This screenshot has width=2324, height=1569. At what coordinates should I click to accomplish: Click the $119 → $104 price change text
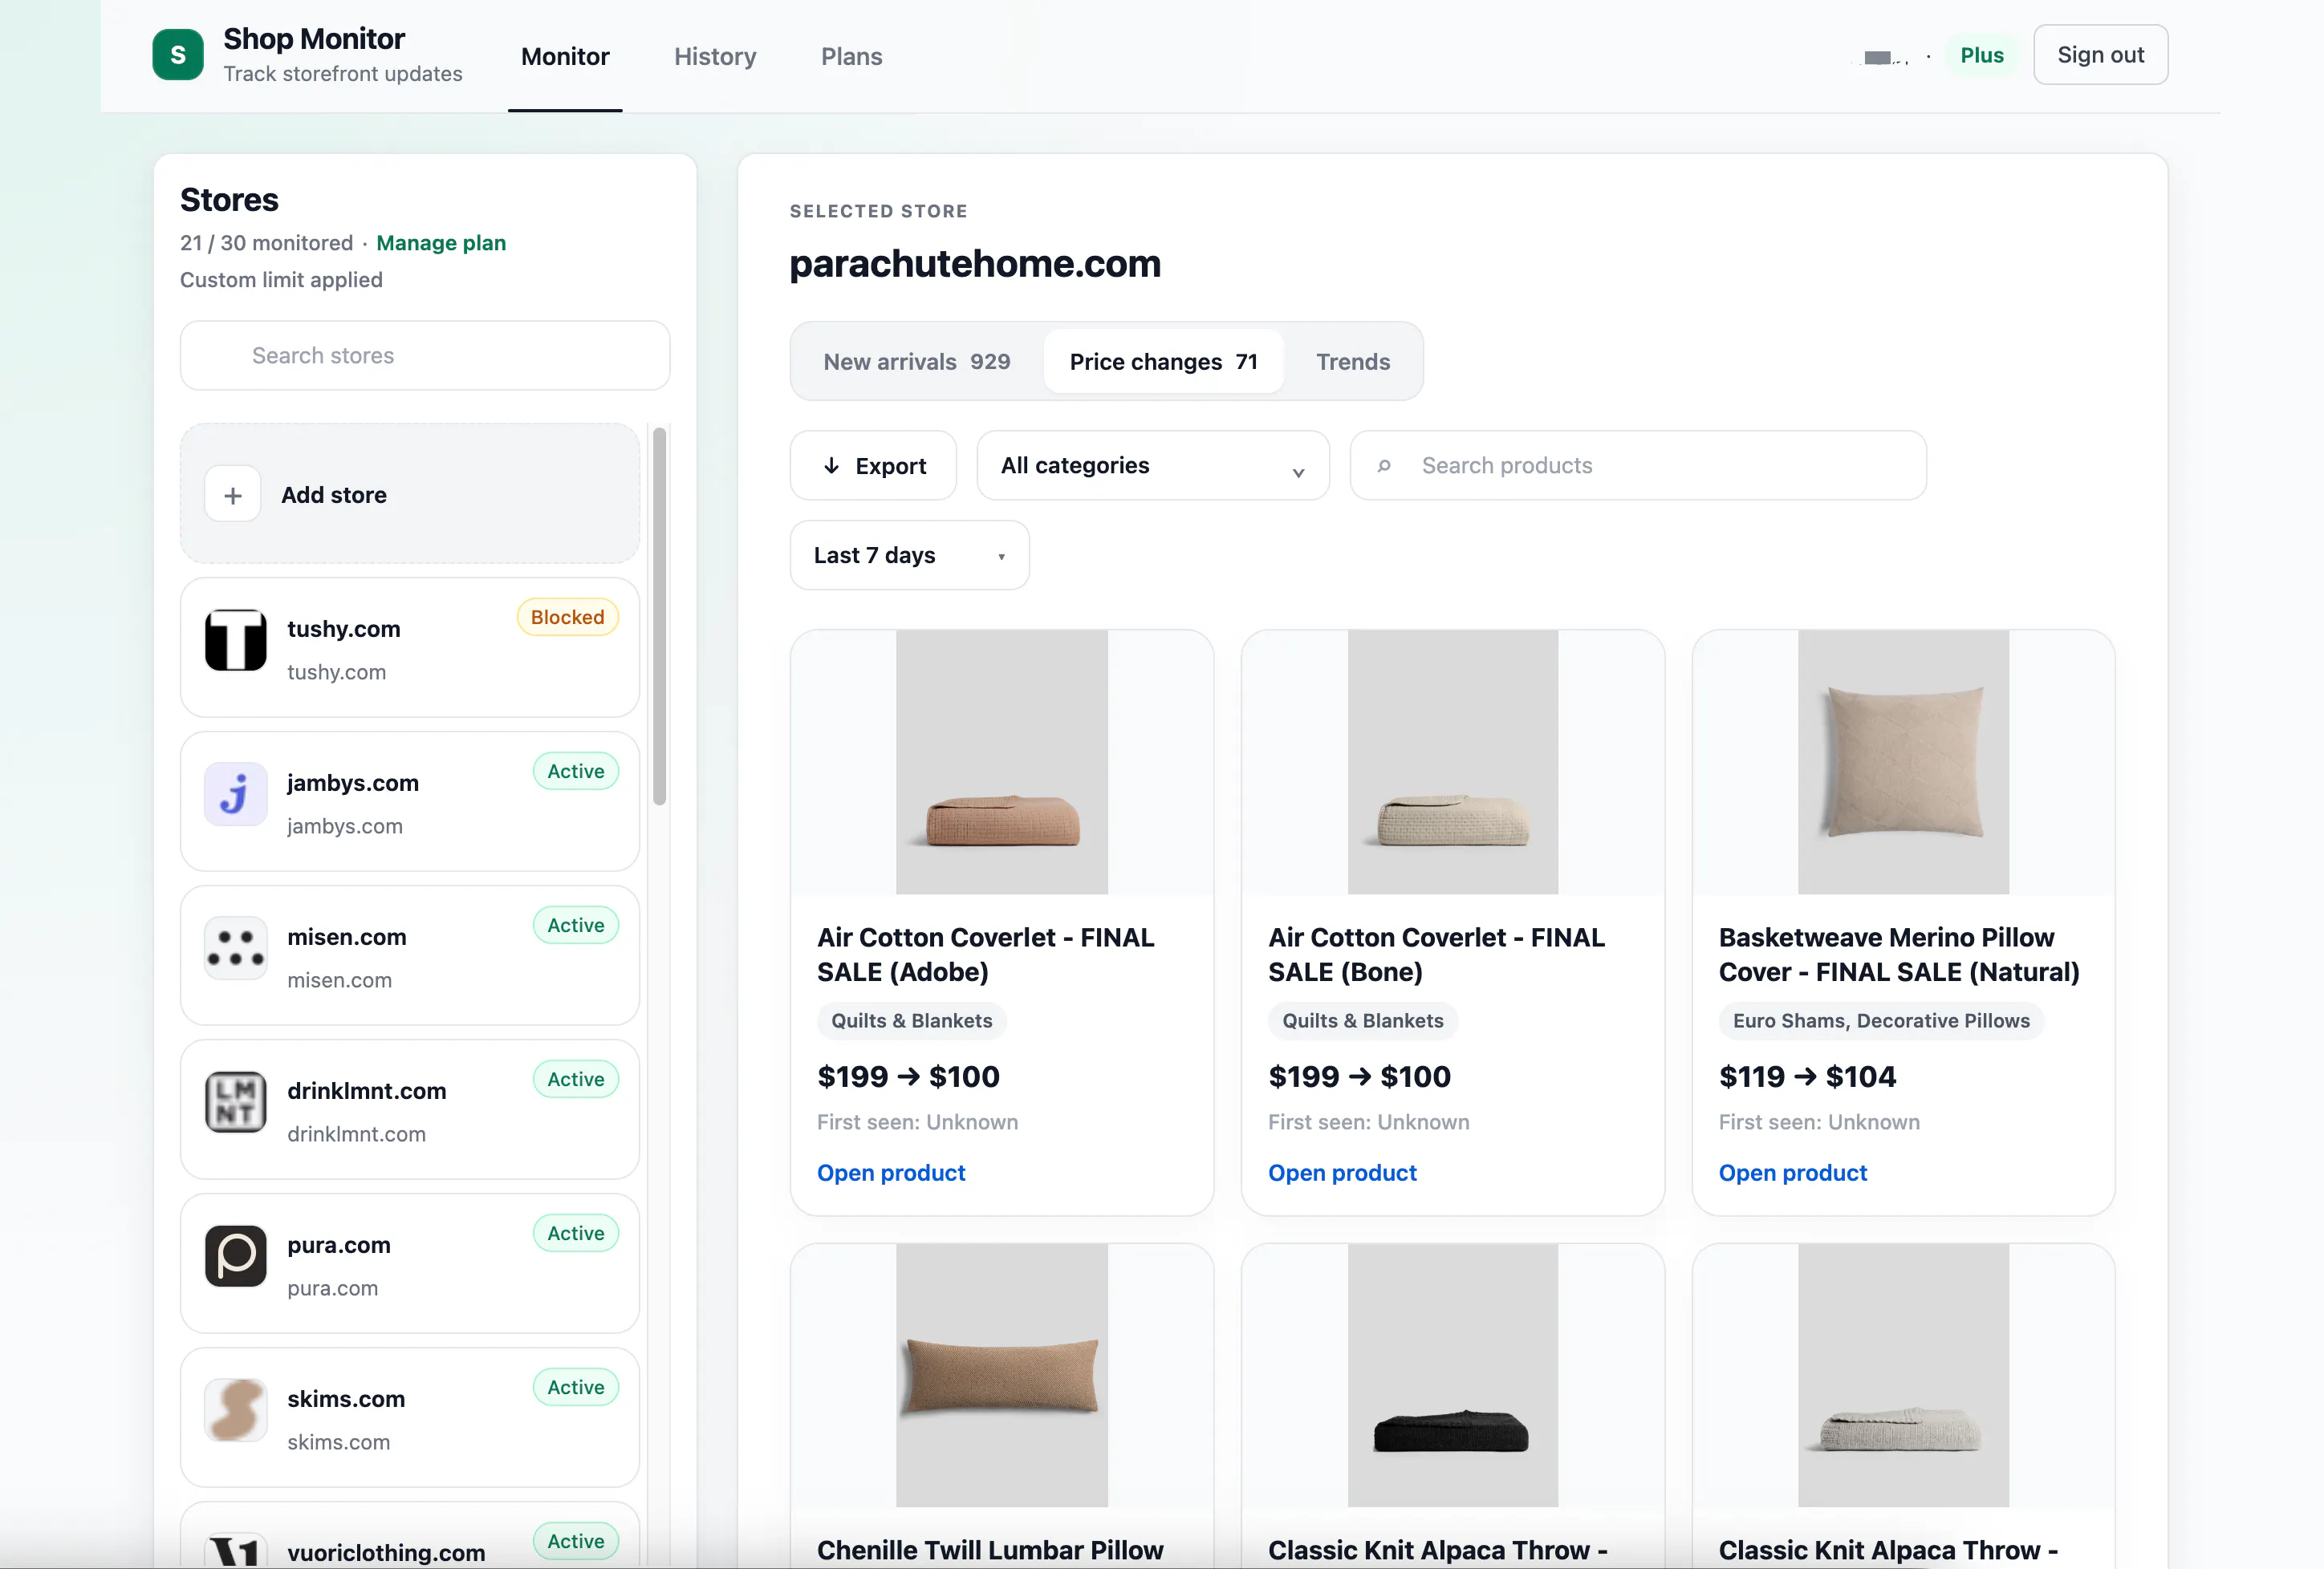pyautogui.click(x=1807, y=1076)
